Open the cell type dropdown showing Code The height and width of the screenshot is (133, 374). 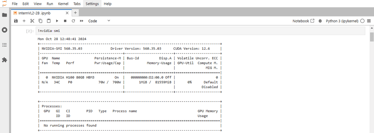[99, 21]
